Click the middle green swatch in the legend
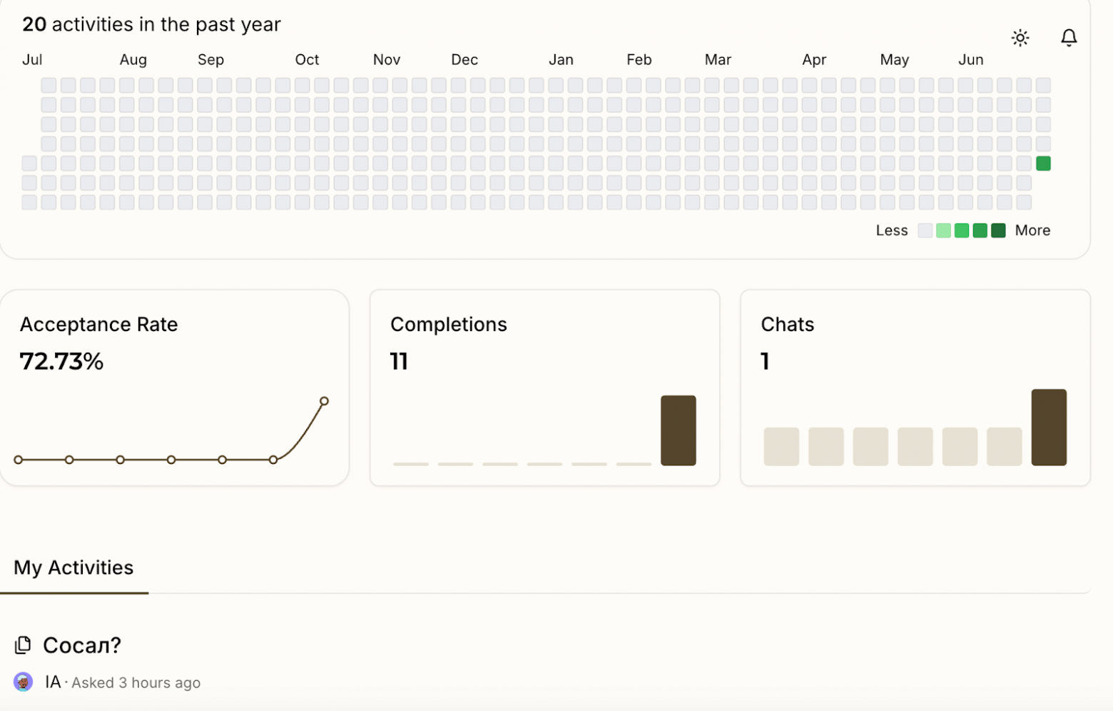The image size is (1113, 711). (961, 230)
